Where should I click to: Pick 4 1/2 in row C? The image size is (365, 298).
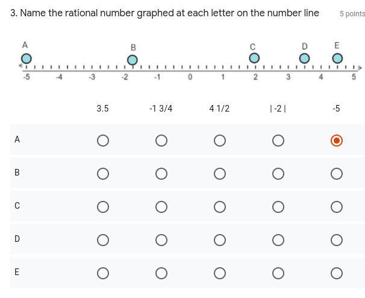click(220, 207)
